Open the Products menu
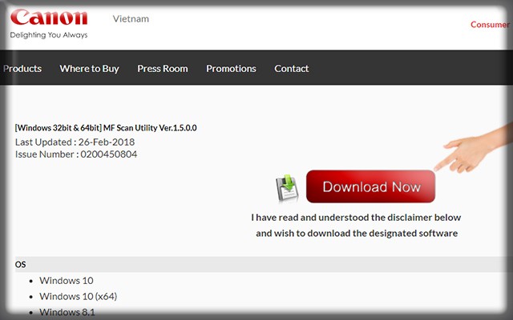This screenshot has width=513, height=320. [x=22, y=69]
